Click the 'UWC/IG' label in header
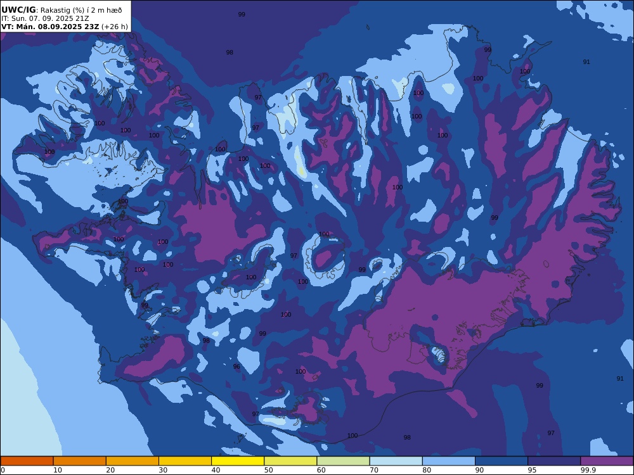634x475 pixels. tap(18, 10)
